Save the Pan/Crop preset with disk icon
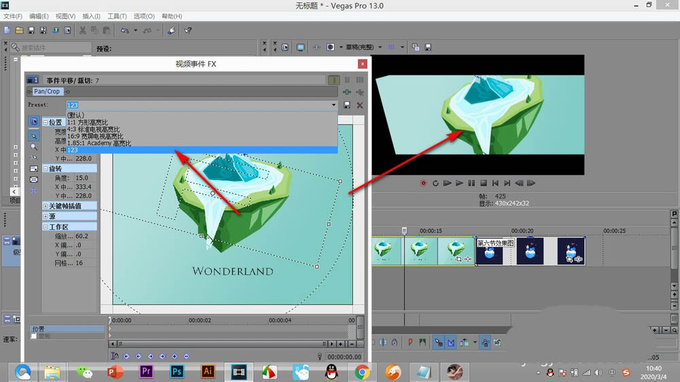The image size is (680, 382). point(347,105)
